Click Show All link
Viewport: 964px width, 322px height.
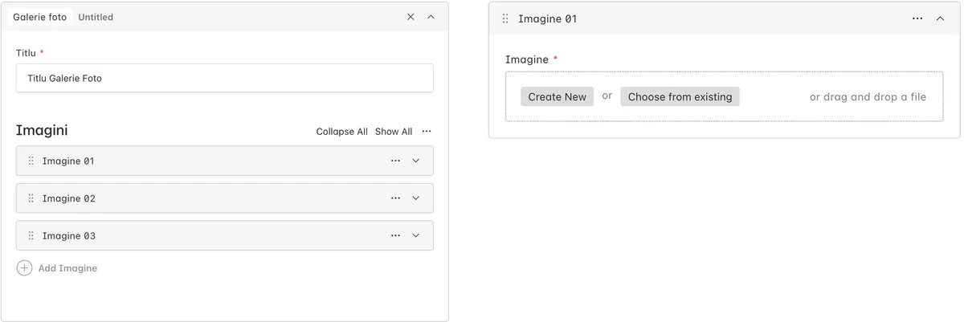(394, 132)
